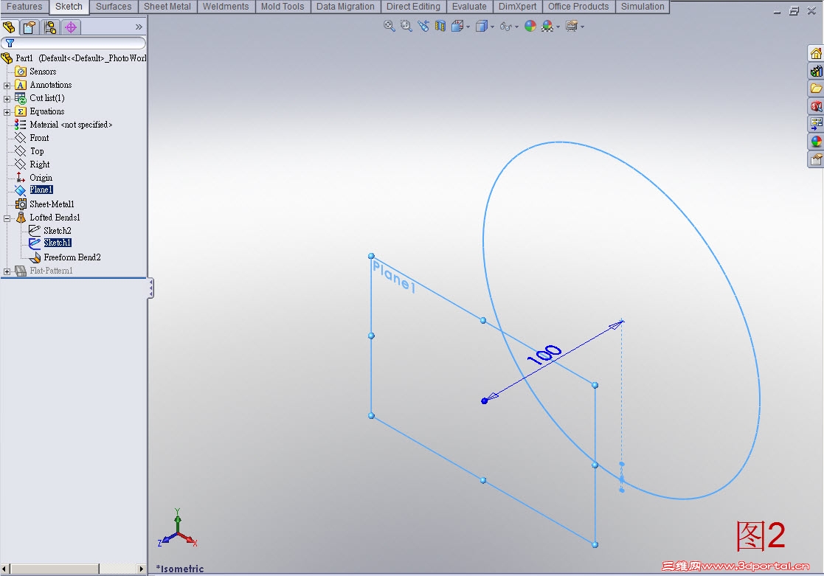Select the Top plane in tree
Screen dimensions: 824x576
click(37, 151)
